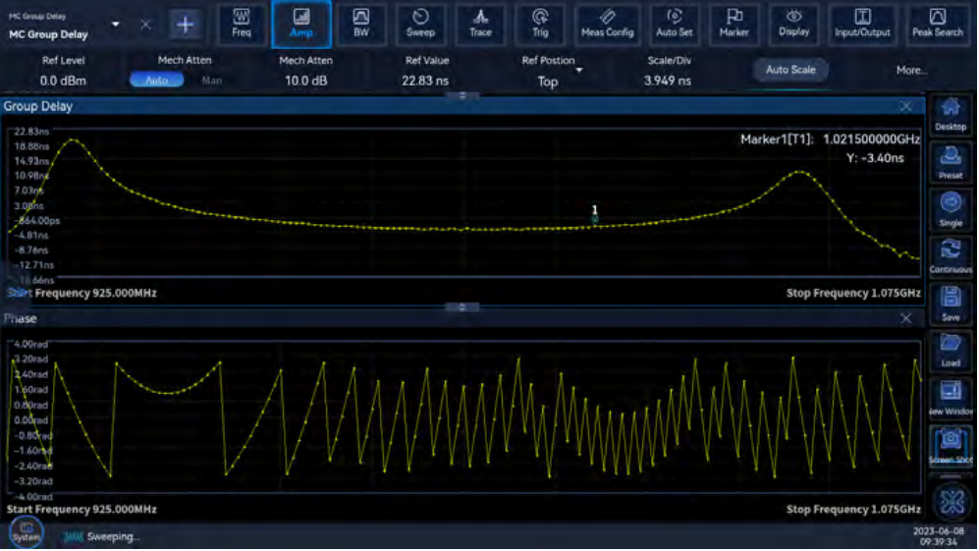This screenshot has width=979, height=551.
Task: Open the Freq settings menu
Action: (x=241, y=24)
